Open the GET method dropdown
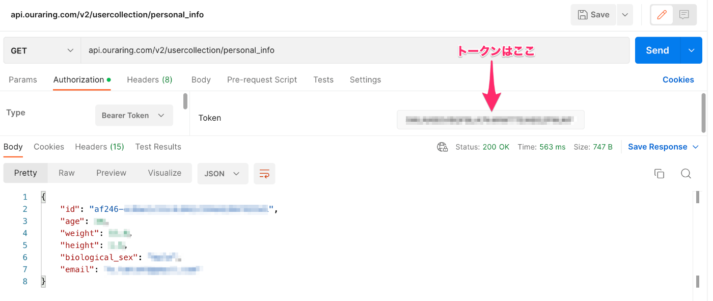713x301 pixels. 42,50
